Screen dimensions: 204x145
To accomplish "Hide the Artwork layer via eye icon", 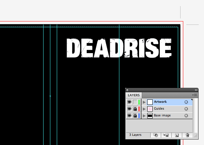I will (129, 102).
